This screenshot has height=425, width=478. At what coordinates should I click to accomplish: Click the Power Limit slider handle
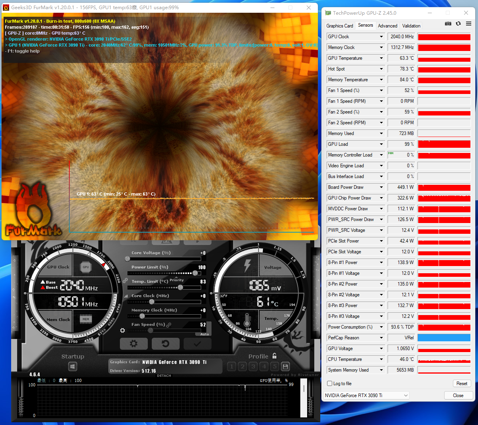pos(195,273)
